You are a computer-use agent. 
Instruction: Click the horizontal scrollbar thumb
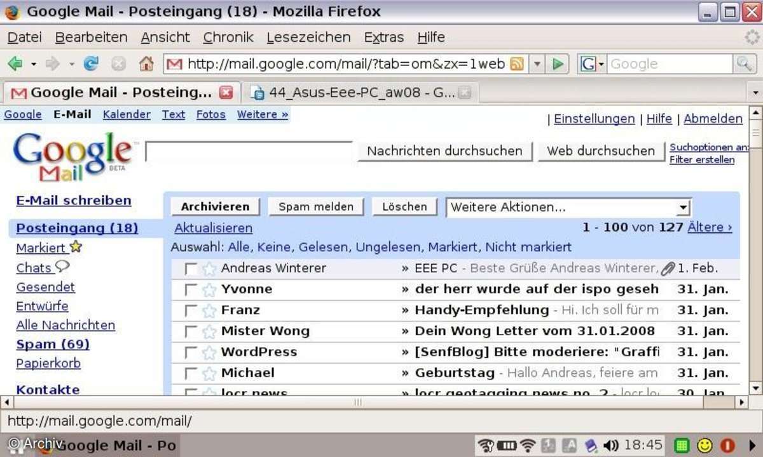pyautogui.click(x=358, y=402)
